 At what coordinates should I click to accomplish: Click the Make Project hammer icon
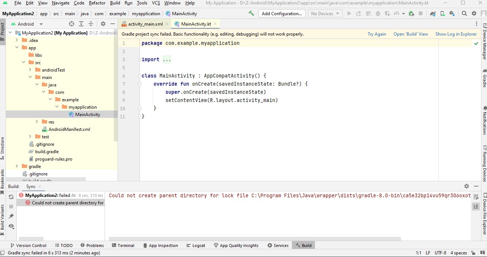click(251, 14)
